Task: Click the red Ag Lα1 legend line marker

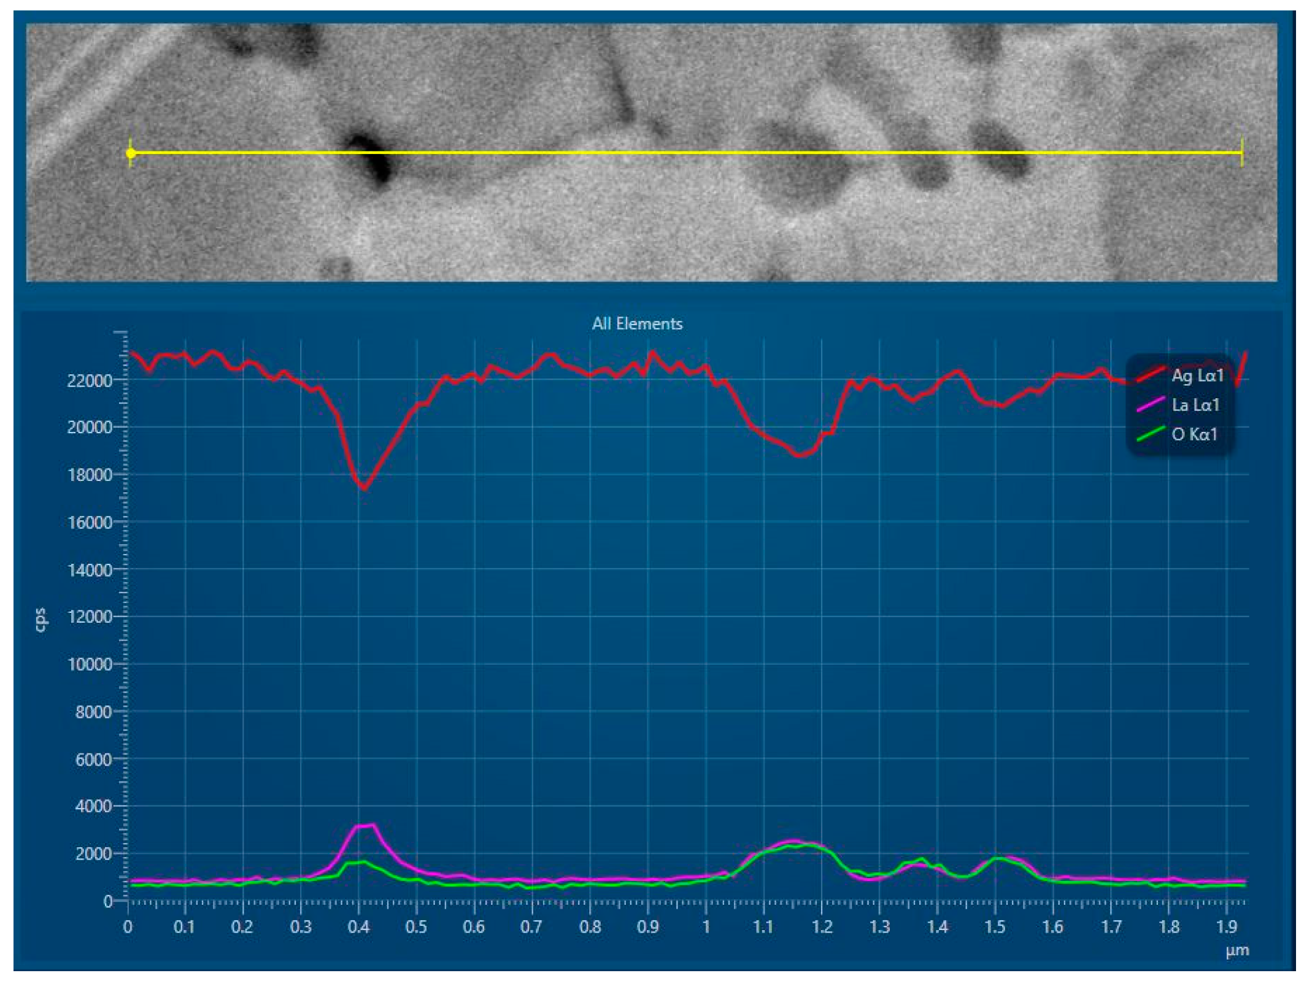Action: coord(1150,374)
